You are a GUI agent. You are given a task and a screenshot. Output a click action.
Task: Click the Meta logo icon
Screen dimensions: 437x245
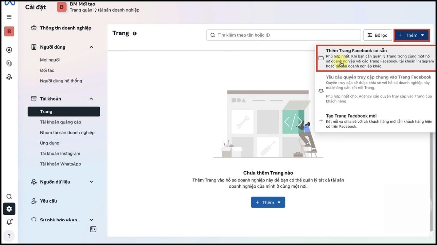click(x=9, y=3)
